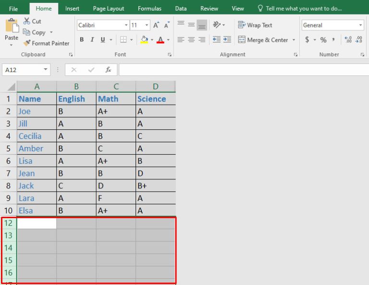369x285 pixels.
Task: Confirm entry with the checkmark icon
Action: [91, 70]
